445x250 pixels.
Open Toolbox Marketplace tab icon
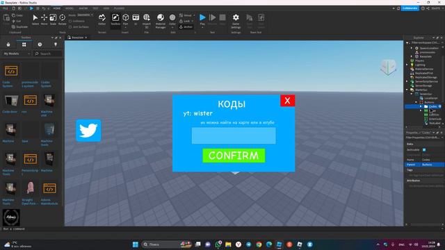pyautogui.click(x=8, y=44)
